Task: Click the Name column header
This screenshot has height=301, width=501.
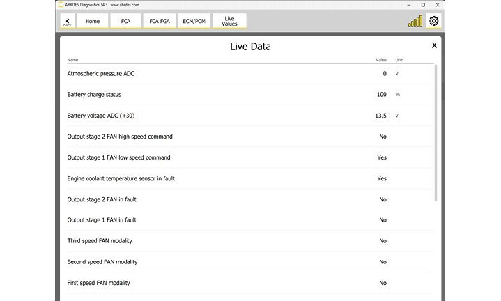Action: (72, 60)
